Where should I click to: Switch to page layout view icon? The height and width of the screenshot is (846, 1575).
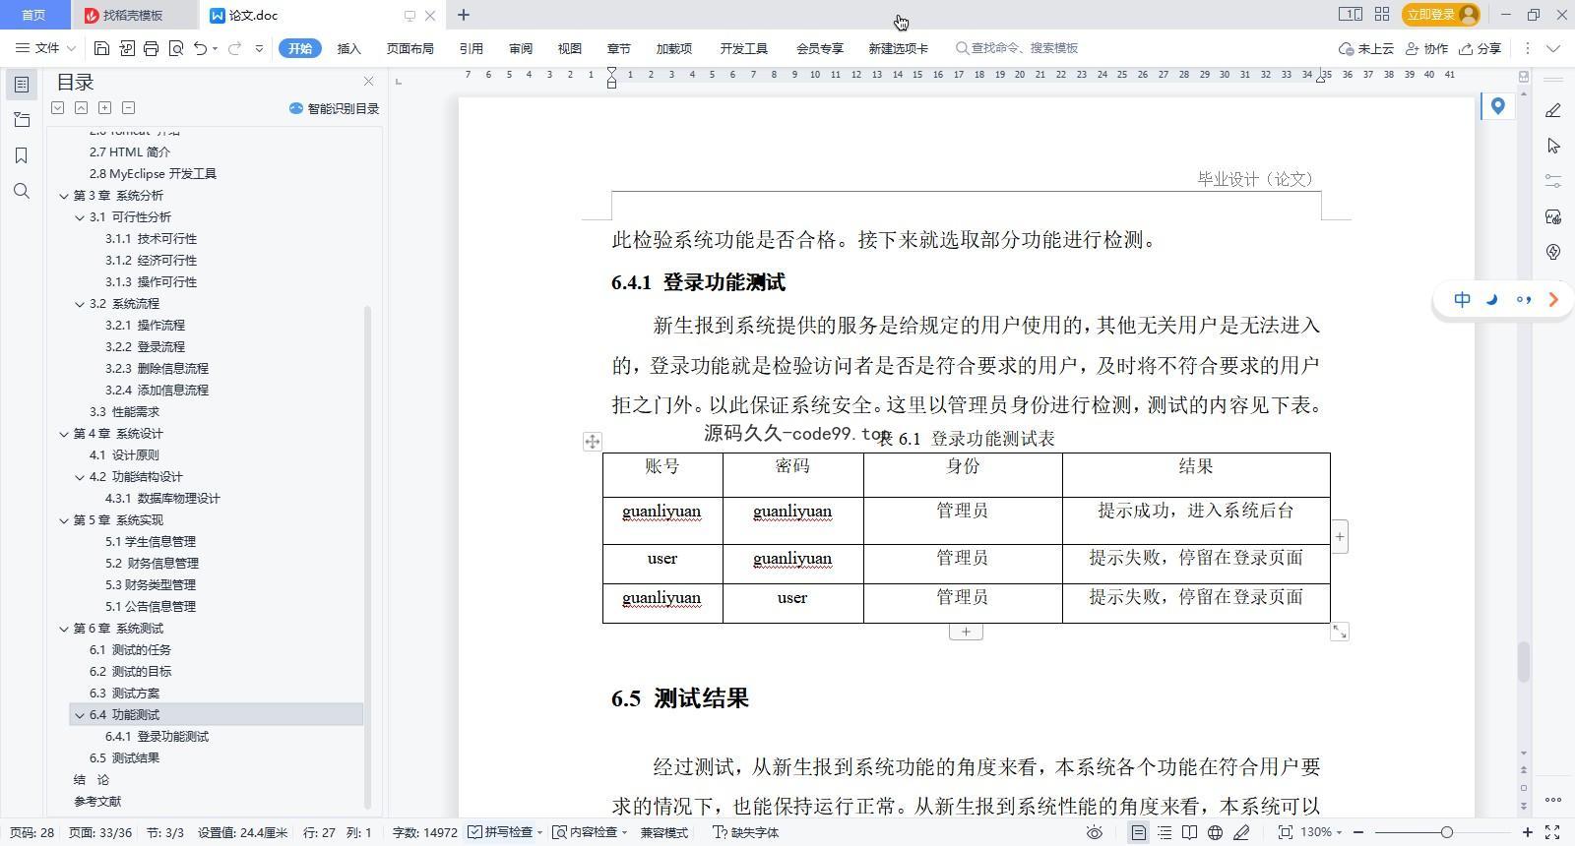click(1139, 832)
